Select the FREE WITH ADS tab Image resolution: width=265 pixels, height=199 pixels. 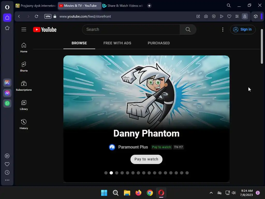(x=117, y=43)
